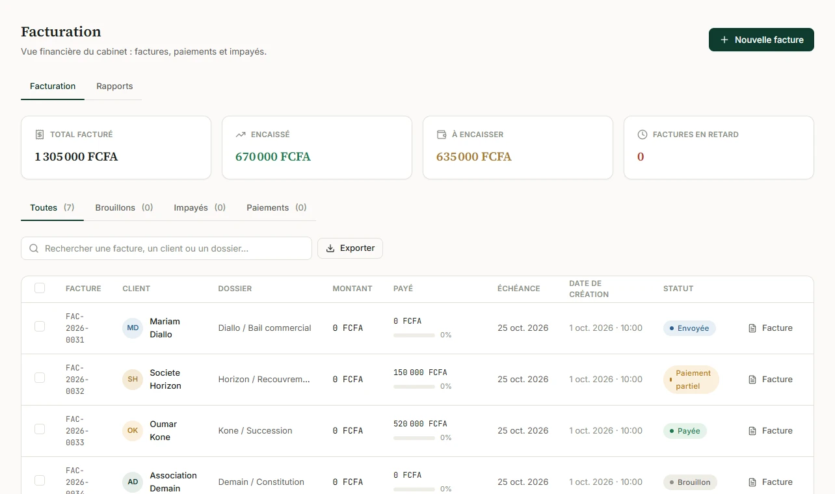Screen dimensions: 835x494
Task: Open Facture link for Association Demain
Action: click(x=771, y=482)
